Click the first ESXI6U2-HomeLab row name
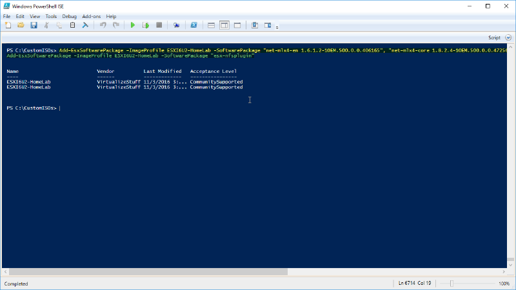 [28, 82]
